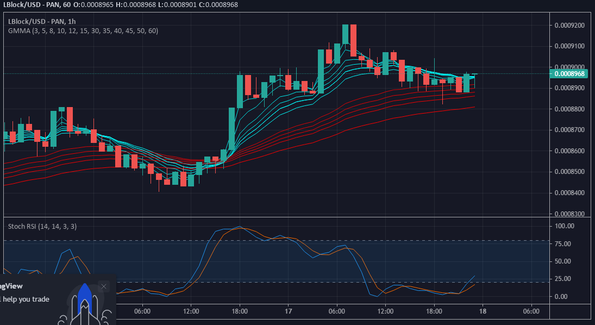This screenshot has width=595, height=325.
Task: Click the 06:00 label after date 18
Action: tap(531, 311)
